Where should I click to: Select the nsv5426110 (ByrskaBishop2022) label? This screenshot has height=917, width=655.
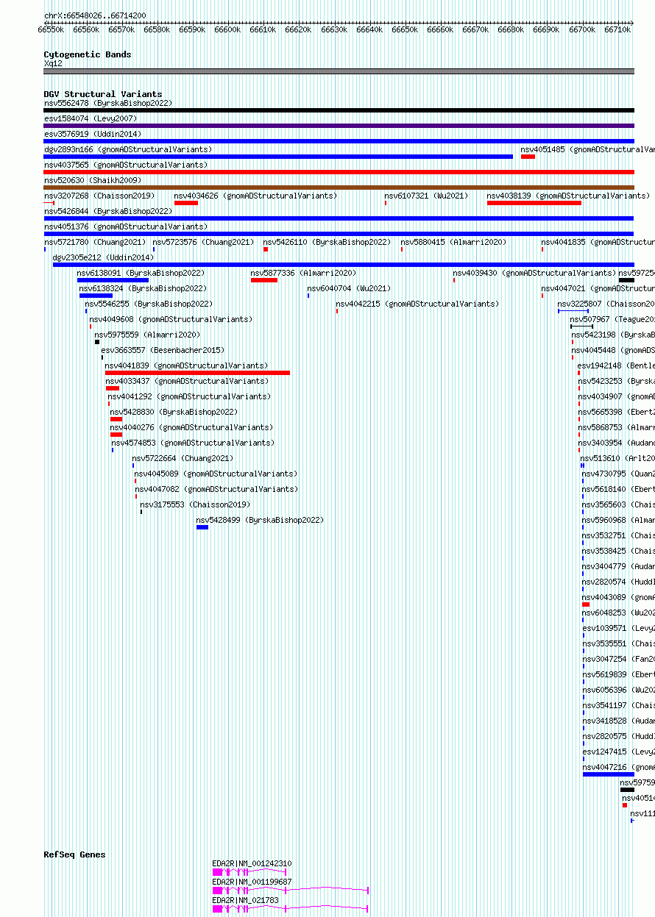click(327, 242)
